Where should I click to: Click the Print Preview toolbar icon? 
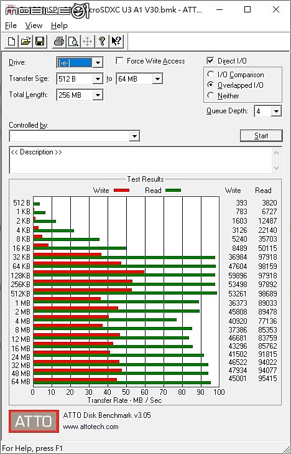tap(73, 41)
